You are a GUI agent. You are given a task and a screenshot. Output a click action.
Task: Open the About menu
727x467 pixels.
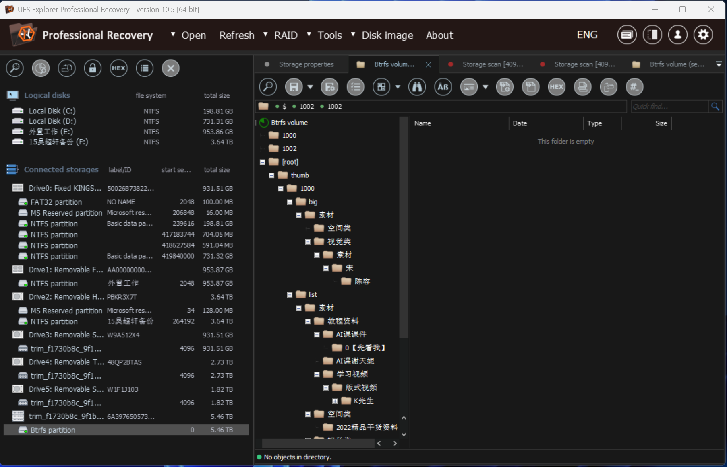click(439, 35)
